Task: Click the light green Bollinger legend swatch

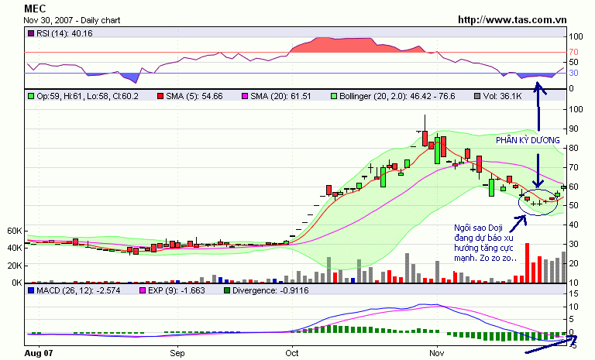Action: (x=334, y=96)
